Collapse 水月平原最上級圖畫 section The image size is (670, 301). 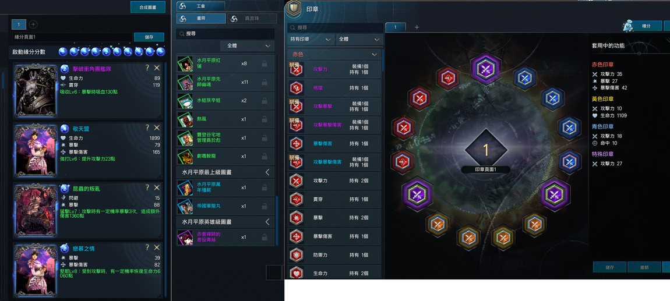click(267, 172)
